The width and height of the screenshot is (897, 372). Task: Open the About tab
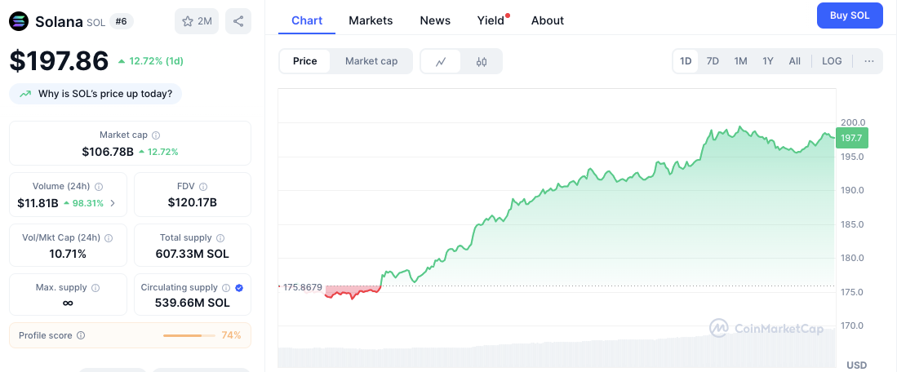pos(548,20)
